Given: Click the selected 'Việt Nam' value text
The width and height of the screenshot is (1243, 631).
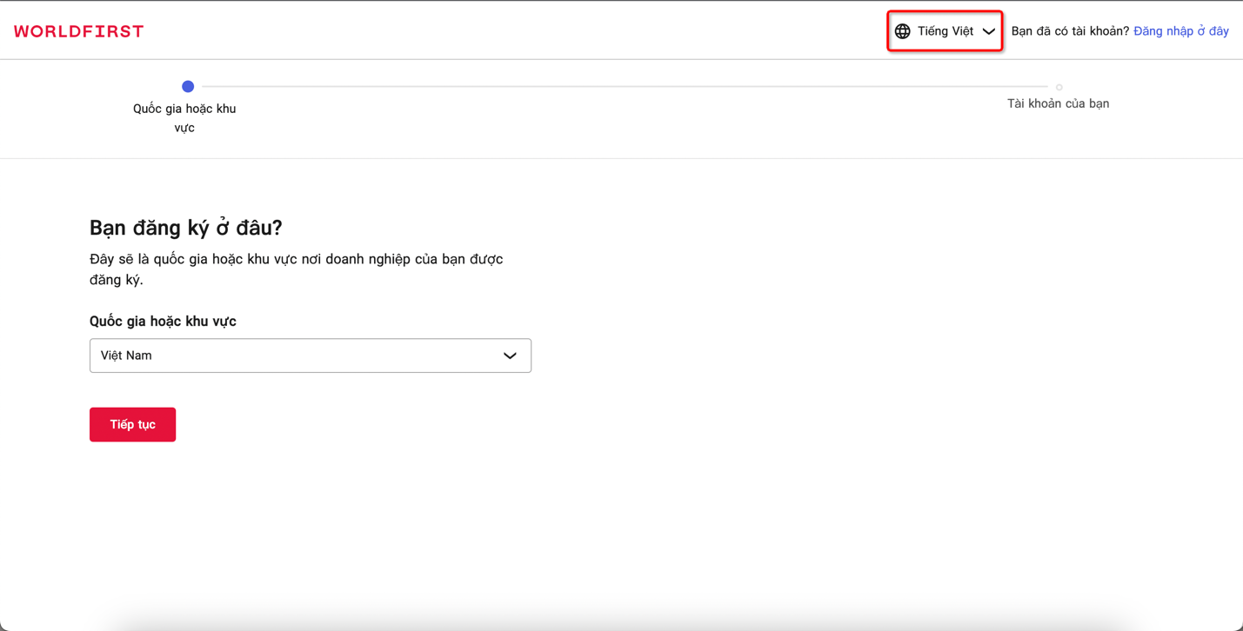Looking at the screenshot, I should pos(126,355).
